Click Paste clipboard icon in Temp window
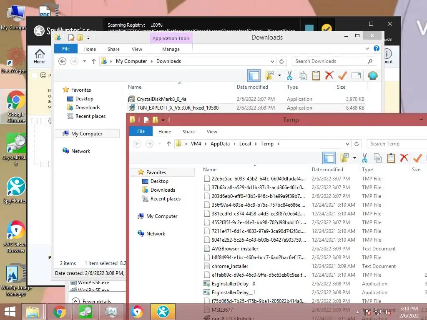This screenshot has width=427, height=320. coord(391,158)
